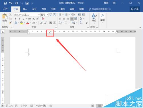Toggle Bold formatting
This screenshot has height=108, width=143.
tap(16, 19)
